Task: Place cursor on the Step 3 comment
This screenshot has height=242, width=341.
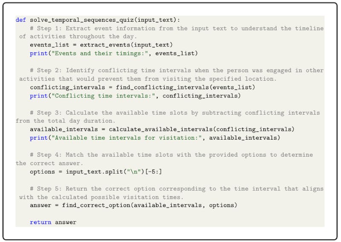Action: [170, 113]
